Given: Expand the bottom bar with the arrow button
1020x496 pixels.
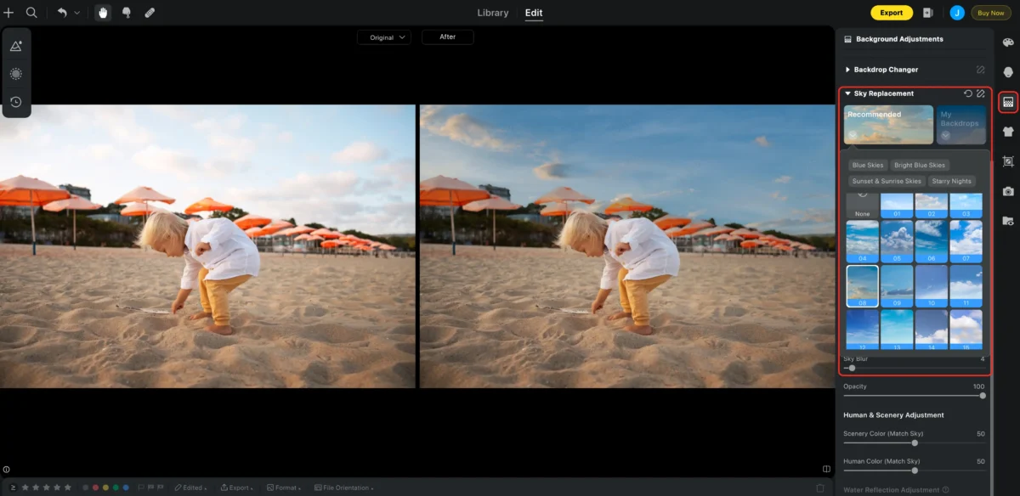Looking at the screenshot, I should tap(13, 488).
